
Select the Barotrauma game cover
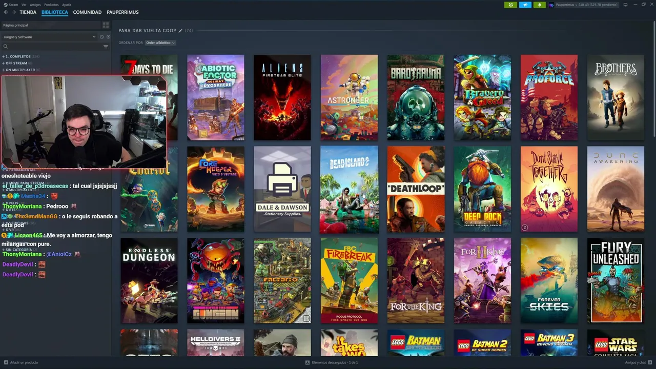(x=416, y=97)
